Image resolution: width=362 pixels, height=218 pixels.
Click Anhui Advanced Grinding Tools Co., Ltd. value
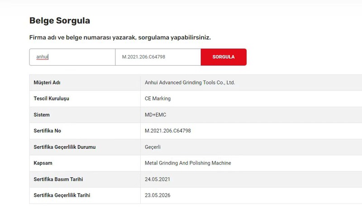click(x=190, y=83)
